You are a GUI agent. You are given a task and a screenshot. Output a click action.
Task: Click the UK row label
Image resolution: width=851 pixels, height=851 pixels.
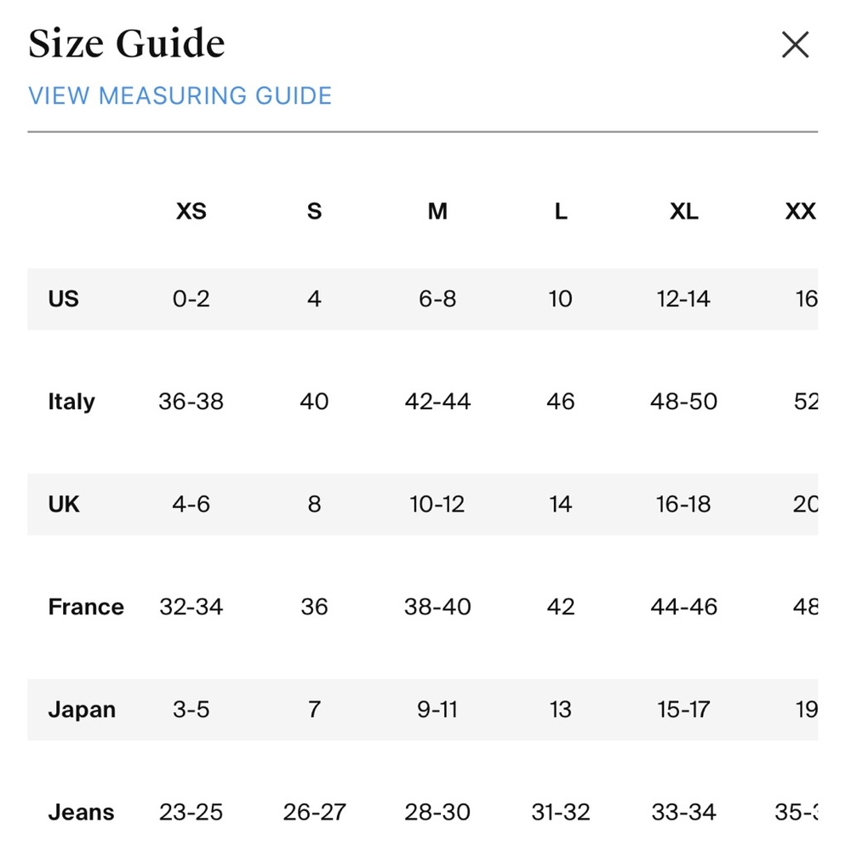64,504
